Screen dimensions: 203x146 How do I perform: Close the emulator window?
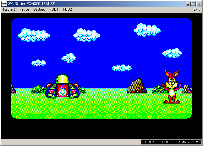pos(199,4)
